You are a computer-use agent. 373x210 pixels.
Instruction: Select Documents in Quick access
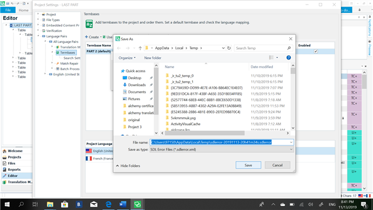tap(137, 92)
